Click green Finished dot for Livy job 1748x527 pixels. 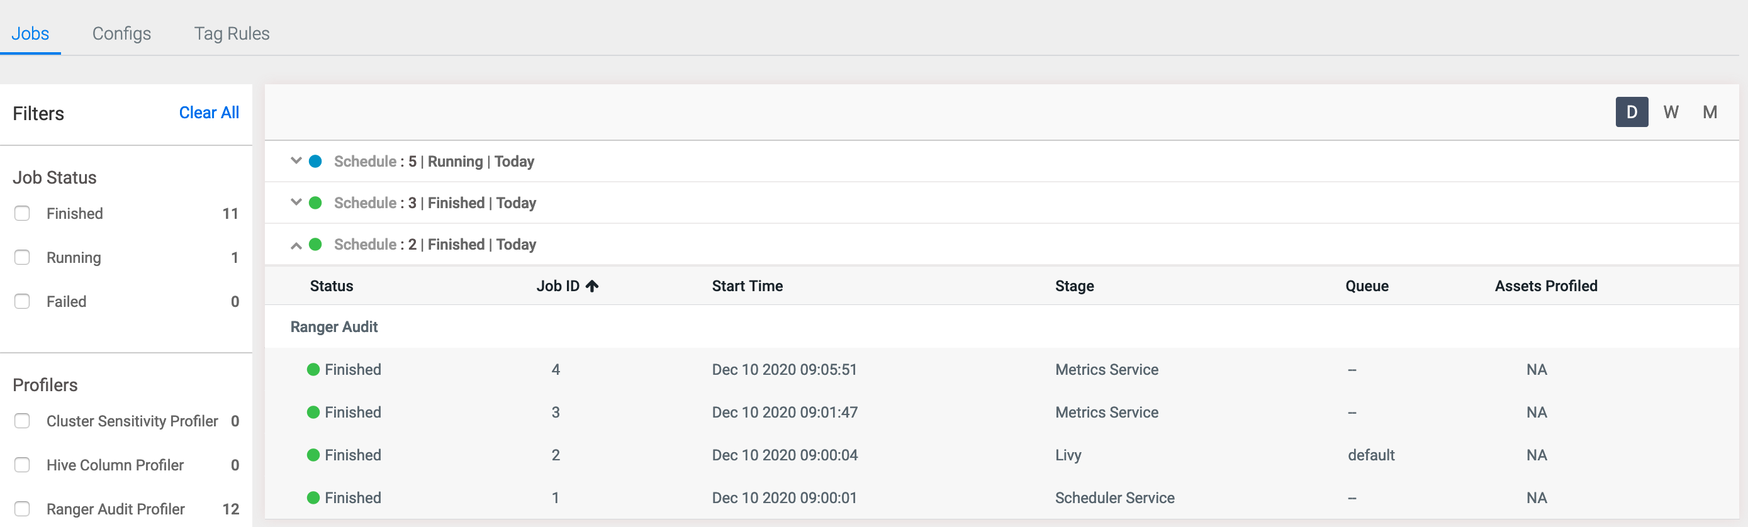point(313,455)
